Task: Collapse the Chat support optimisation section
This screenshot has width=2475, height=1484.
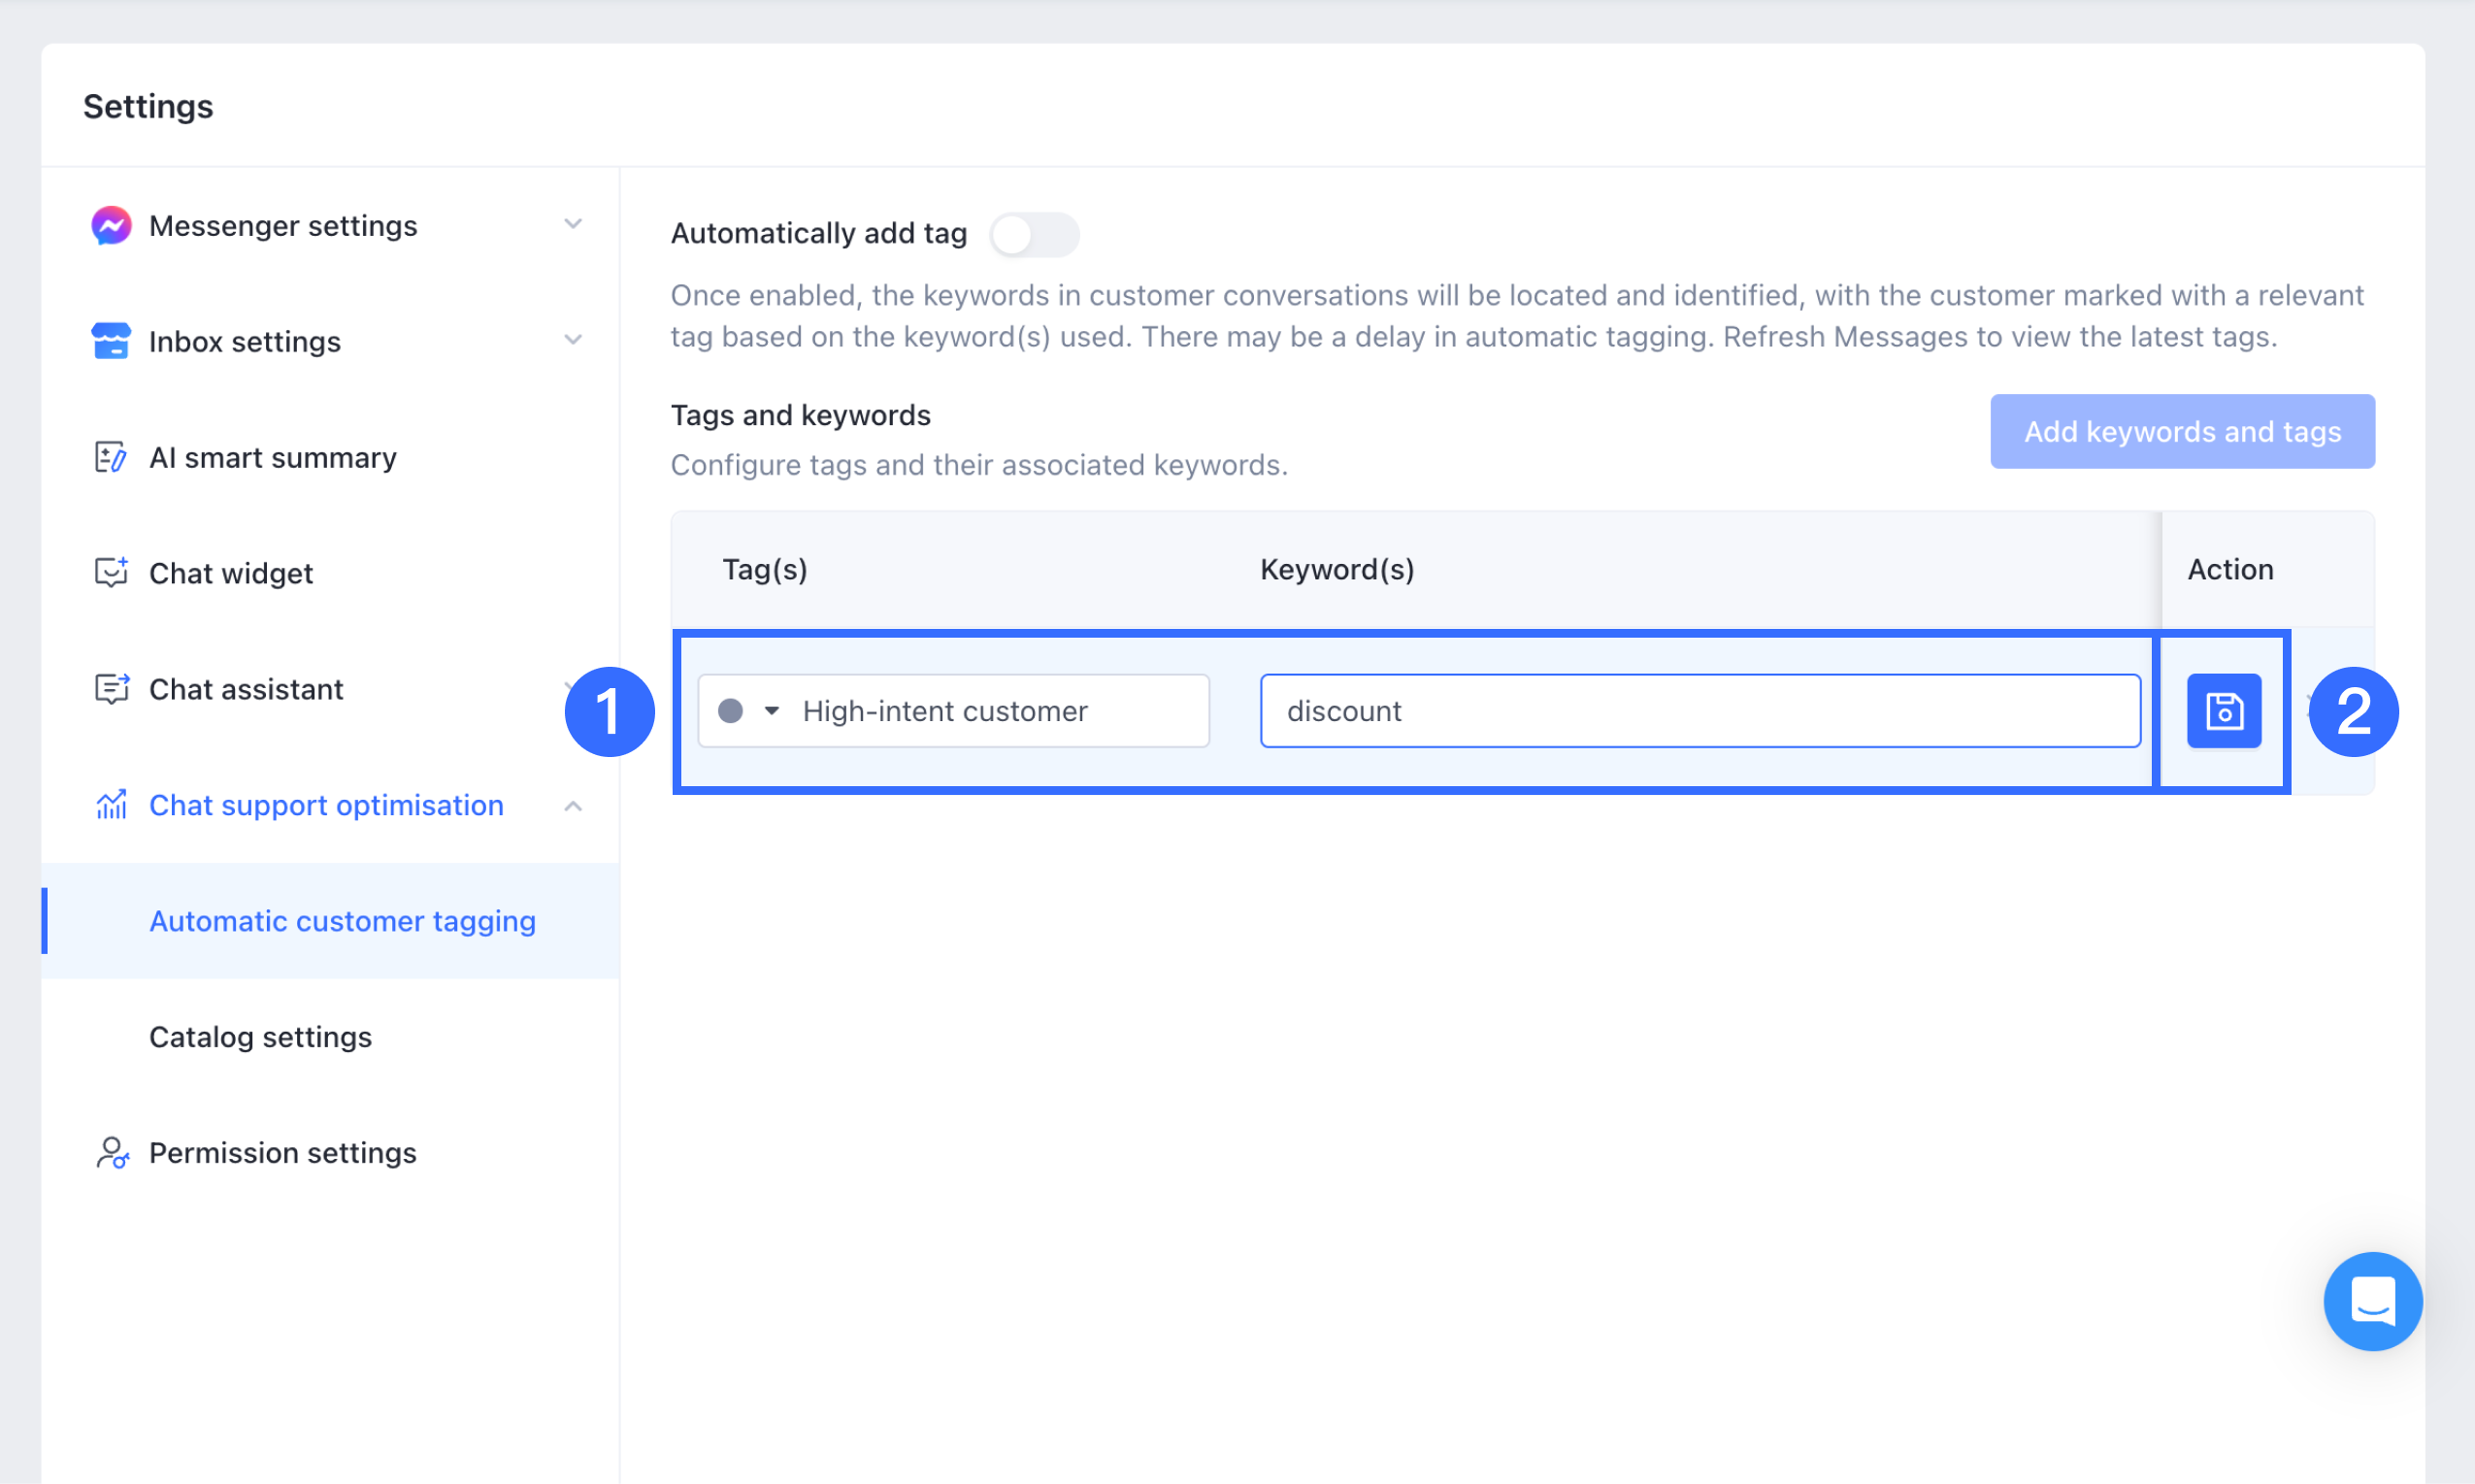Action: coord(573,806)
